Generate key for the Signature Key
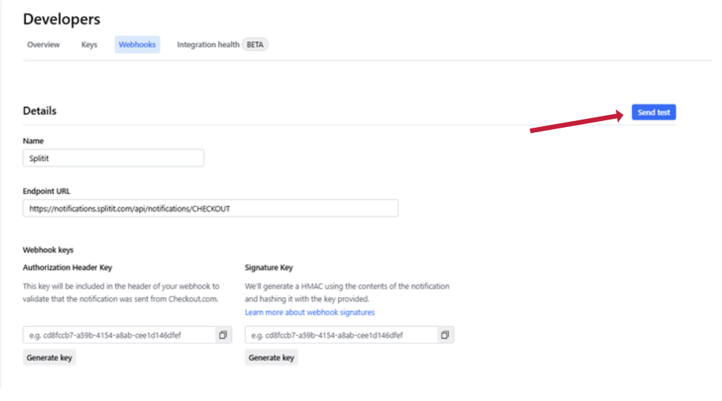Viewport: 722px width, 401px height. (271, 357)
